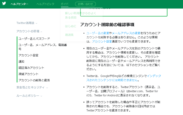Click paragraph starting 現在のユーザー名やメールアドレス
Screen dimensions: 183x115
pyautogui.click(x=123, y=59)
